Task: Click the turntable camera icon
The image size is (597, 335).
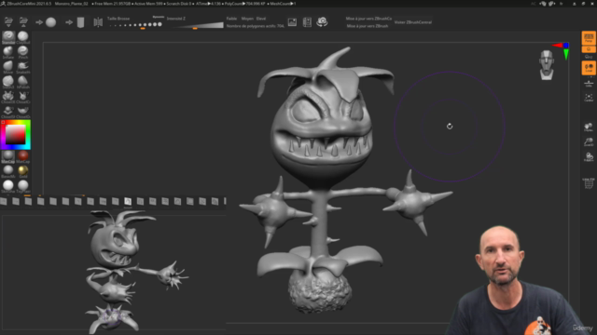Action: point(322,22)
